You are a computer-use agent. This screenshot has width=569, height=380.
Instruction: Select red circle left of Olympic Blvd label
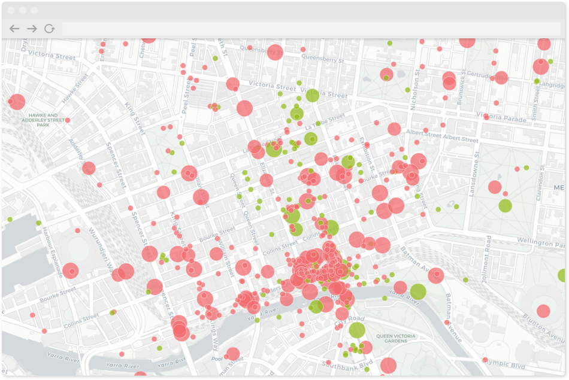(x=485, y=360)
